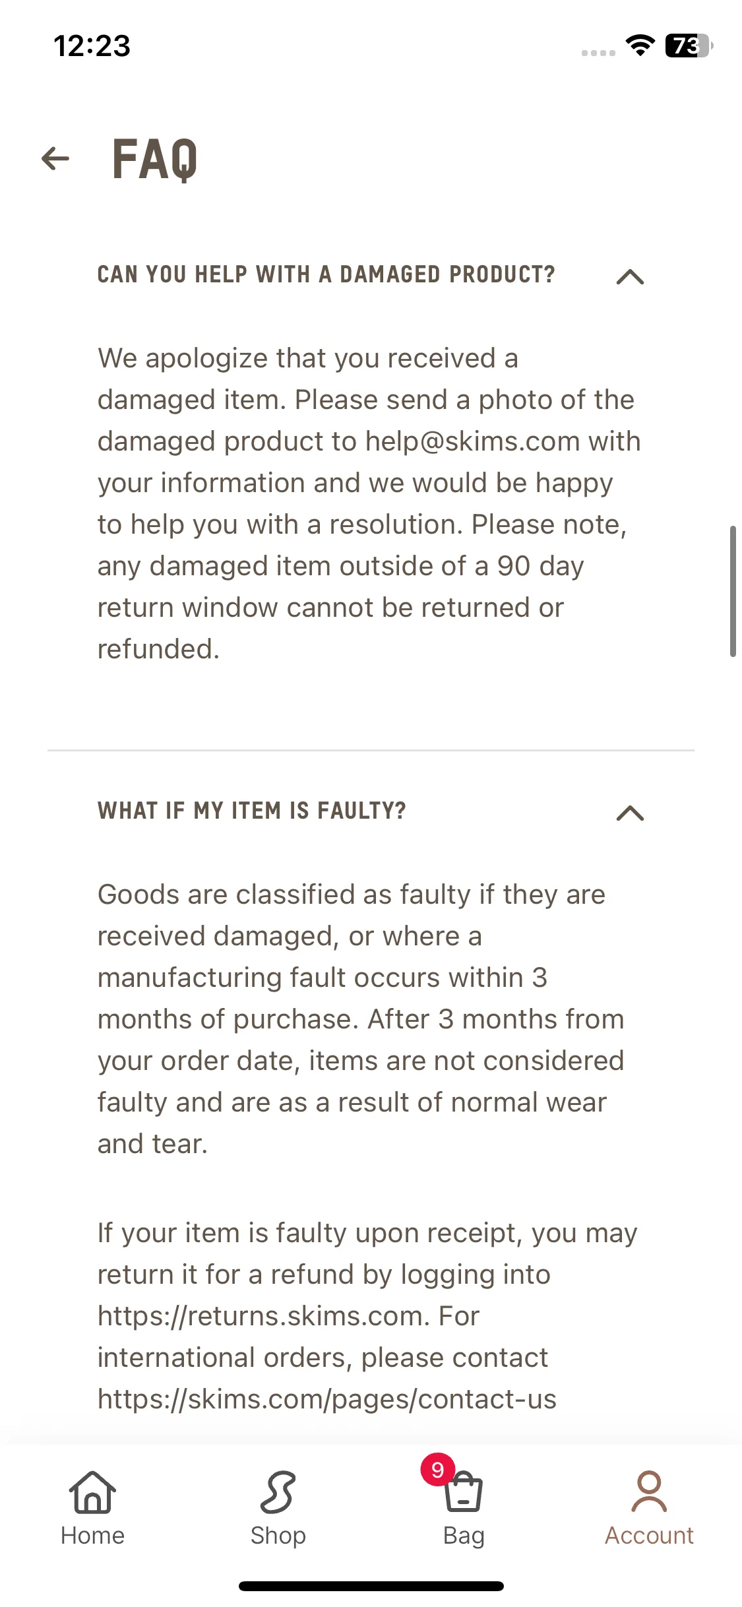The height and width of the screenshot is (1607, 742).
Task: Tap the Wi-Fi status icon
Action: pyautogui.click(x=640, y=46)
